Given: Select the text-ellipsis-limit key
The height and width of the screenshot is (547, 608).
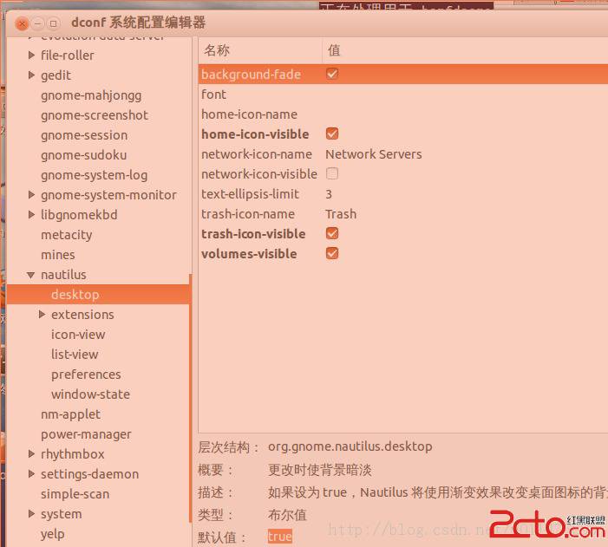Looking at the screenshot, I should click(250, 194).
